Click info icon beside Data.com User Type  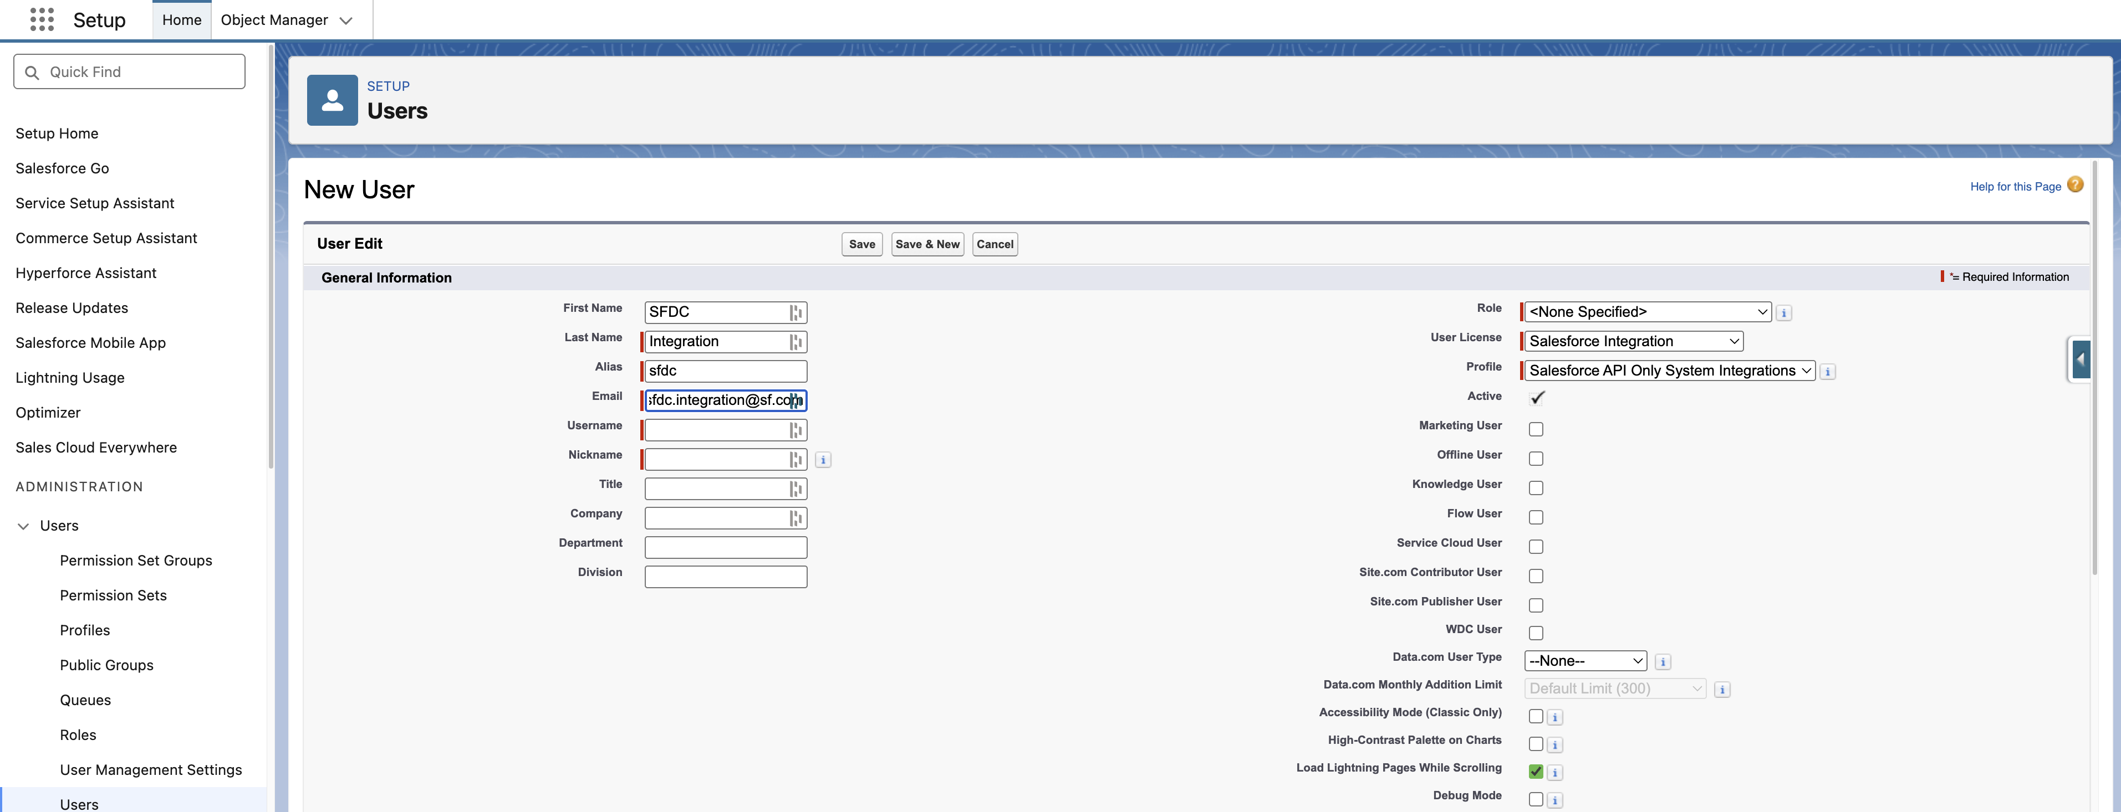1663,662
